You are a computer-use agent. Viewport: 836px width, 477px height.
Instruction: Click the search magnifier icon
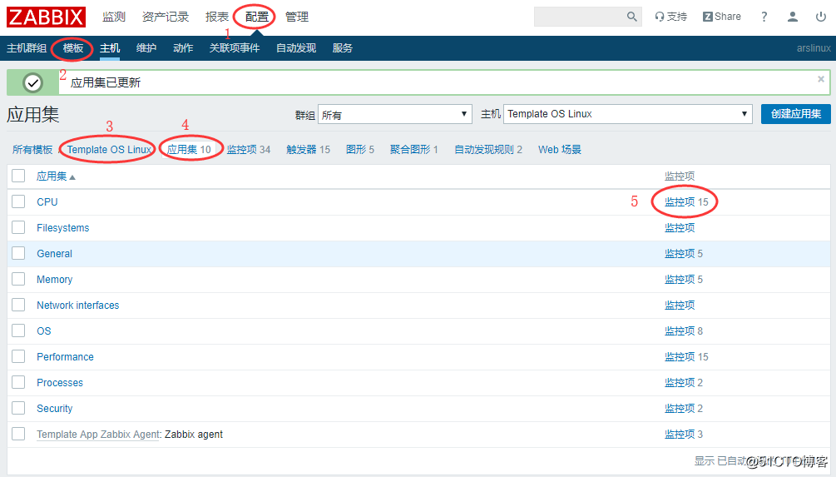point(632,17)
